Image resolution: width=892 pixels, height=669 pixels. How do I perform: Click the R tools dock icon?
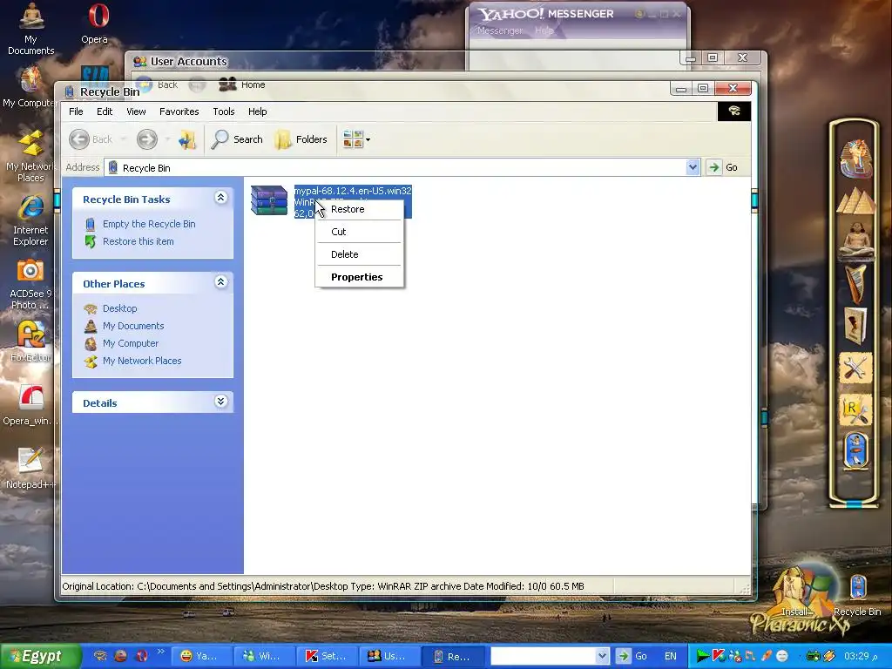(x=855, y=410)
